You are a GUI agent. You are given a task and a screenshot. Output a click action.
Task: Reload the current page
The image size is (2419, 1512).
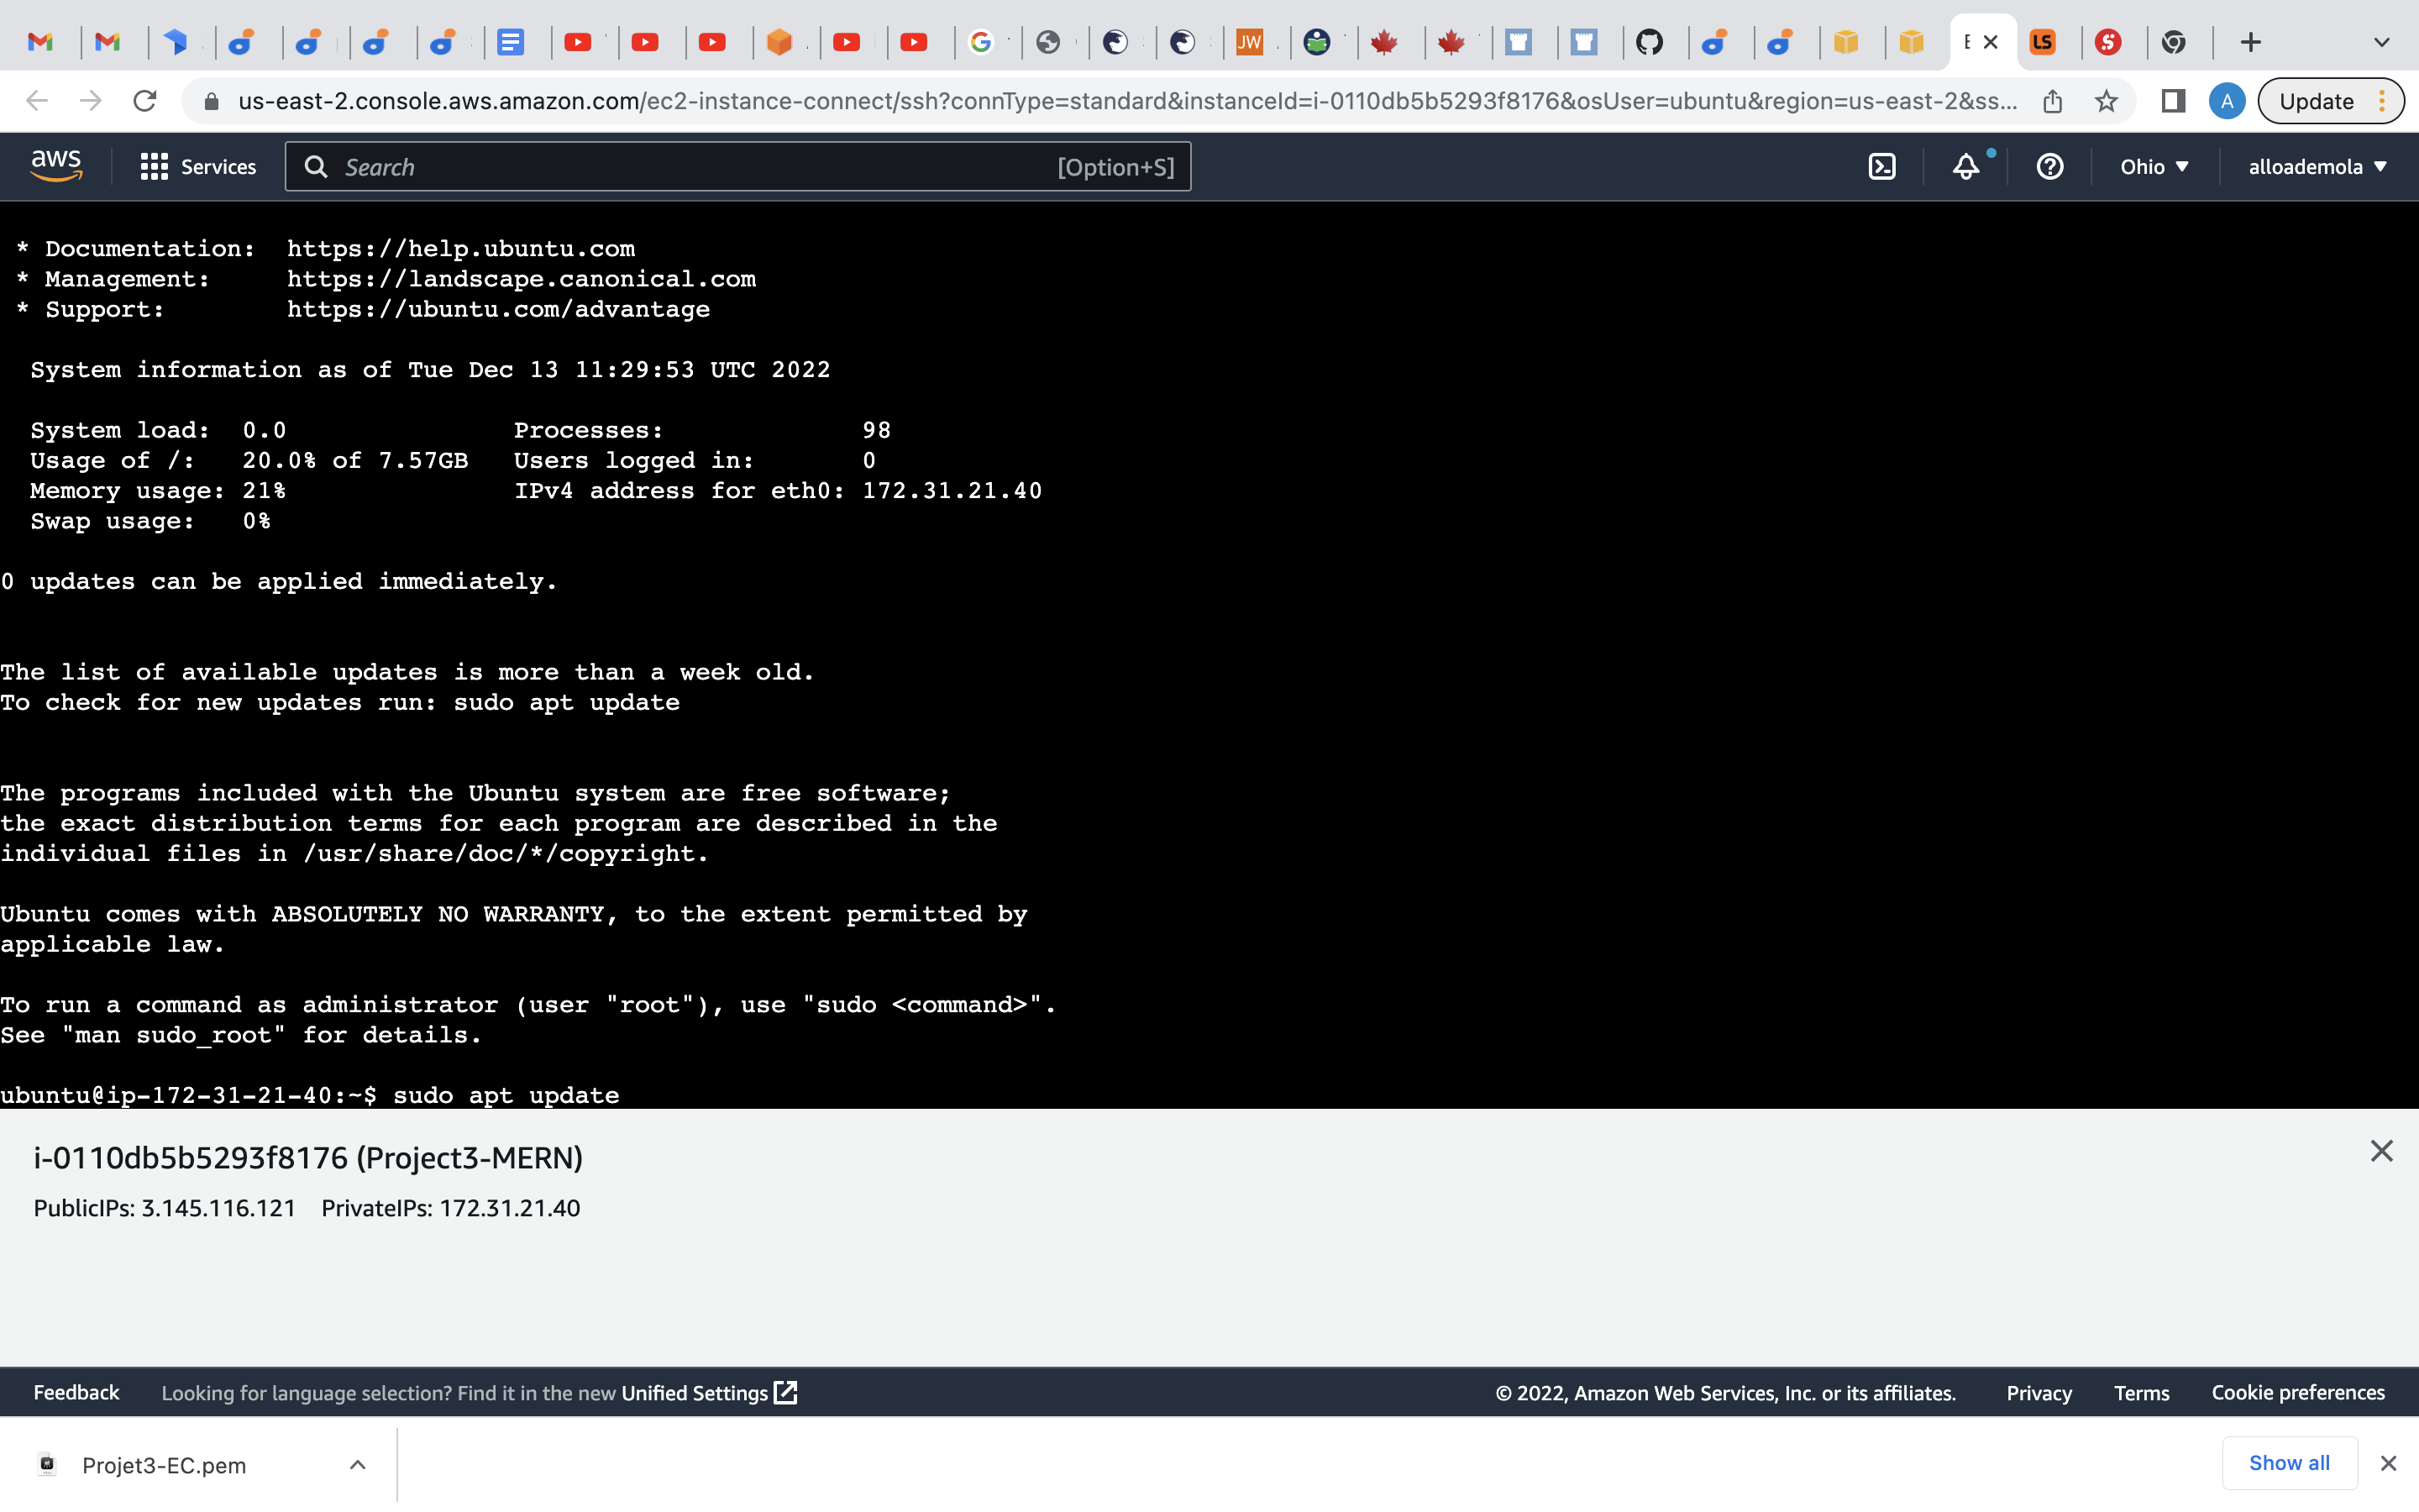tap(145, 101)
